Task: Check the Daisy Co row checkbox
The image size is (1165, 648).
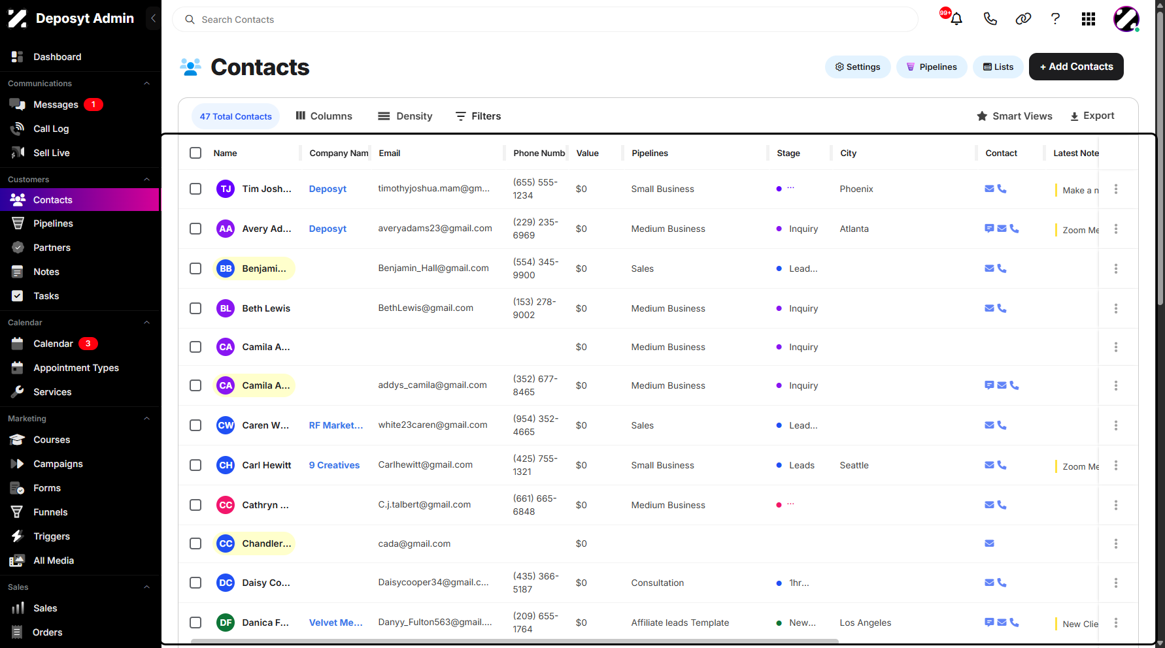Action: (195, 583)
